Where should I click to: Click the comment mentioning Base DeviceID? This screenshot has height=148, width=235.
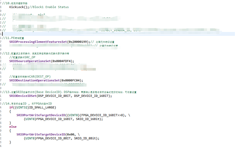[x=69, y=92]
